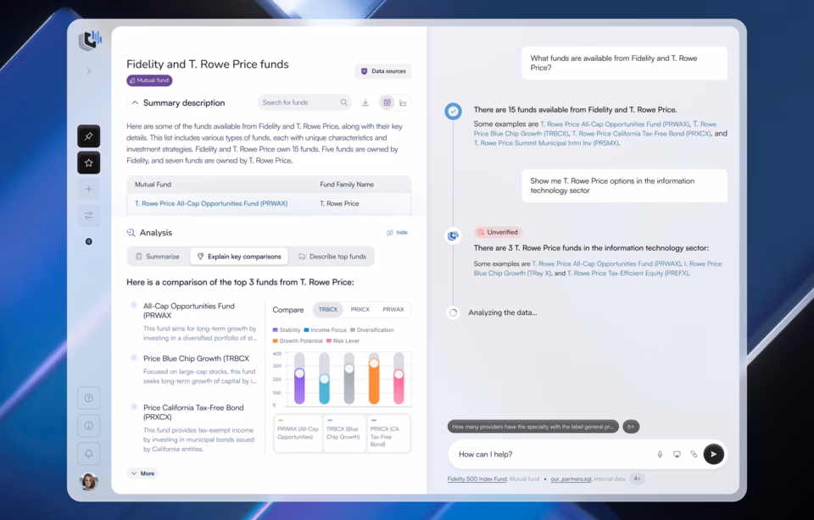Collapse the Summary description section
The height and width of the screenshot is (520, 814).
(x=135, y=102)
